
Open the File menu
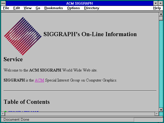6,8
